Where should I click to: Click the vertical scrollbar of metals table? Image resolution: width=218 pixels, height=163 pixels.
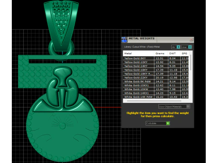pos(191,62)
